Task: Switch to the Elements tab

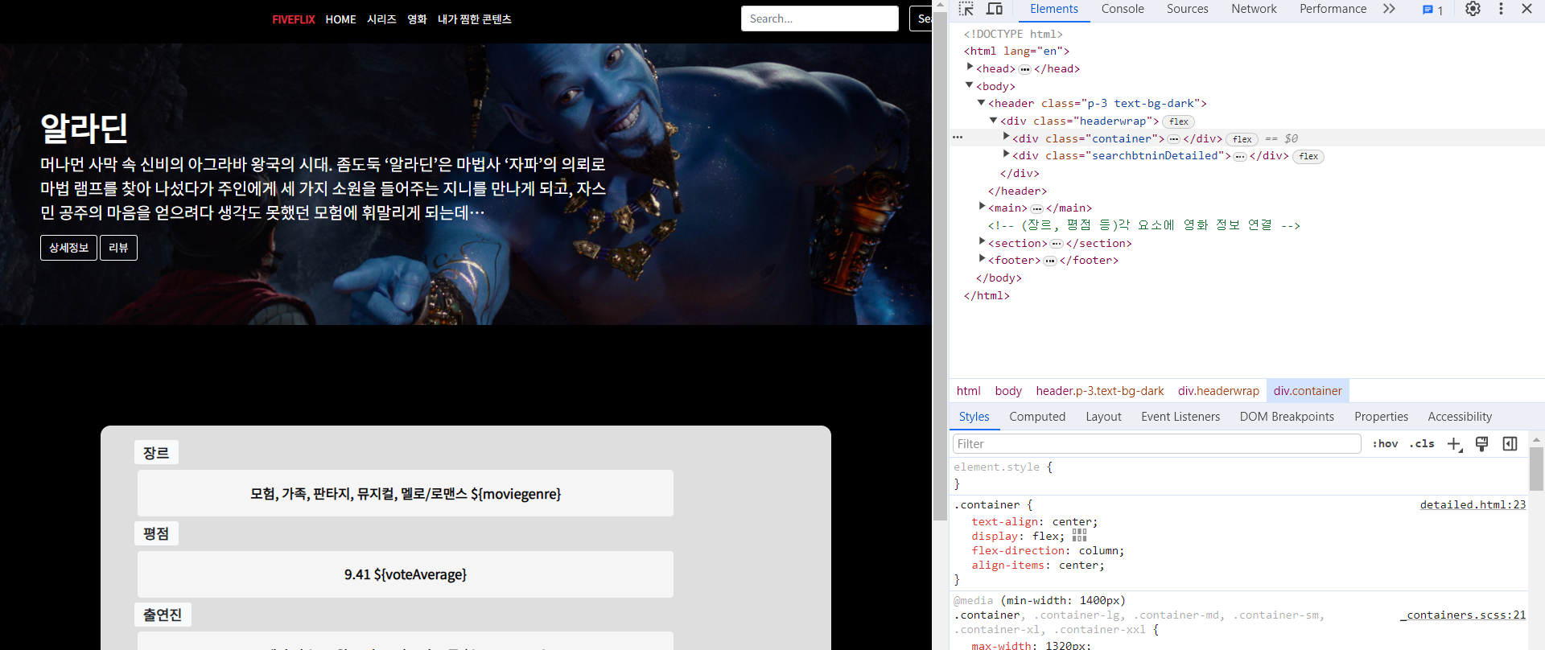Action: 1053,9
